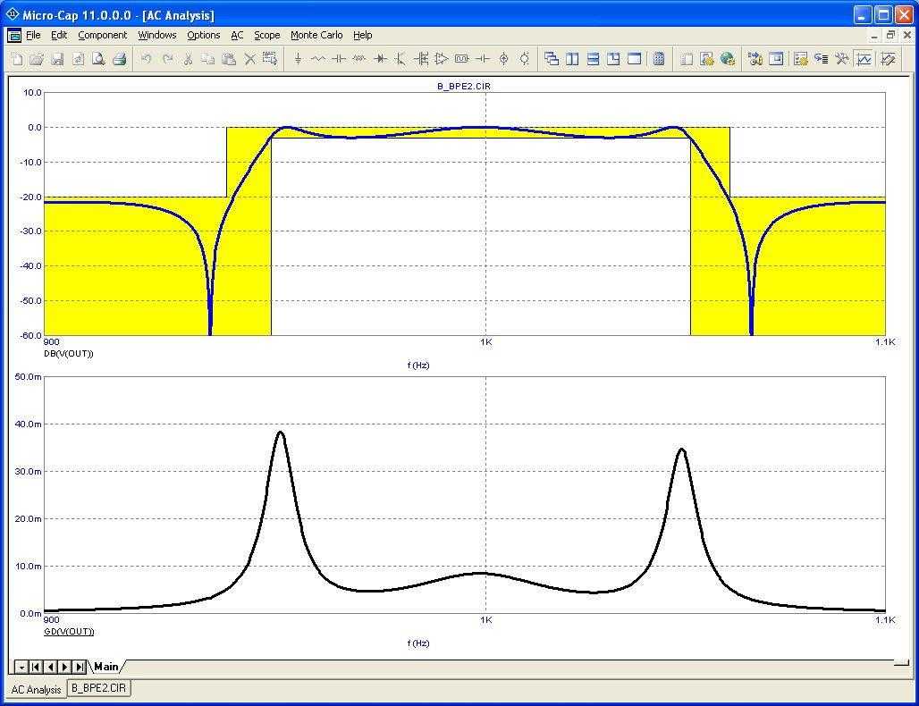Screen dimensions: 919x706
Task: Select the Ground component tool
Action: [x=298, y=58]
